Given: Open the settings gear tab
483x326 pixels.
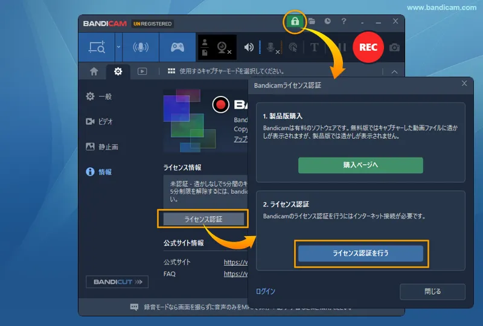Looking at the screenshot, I should (118, 71).
